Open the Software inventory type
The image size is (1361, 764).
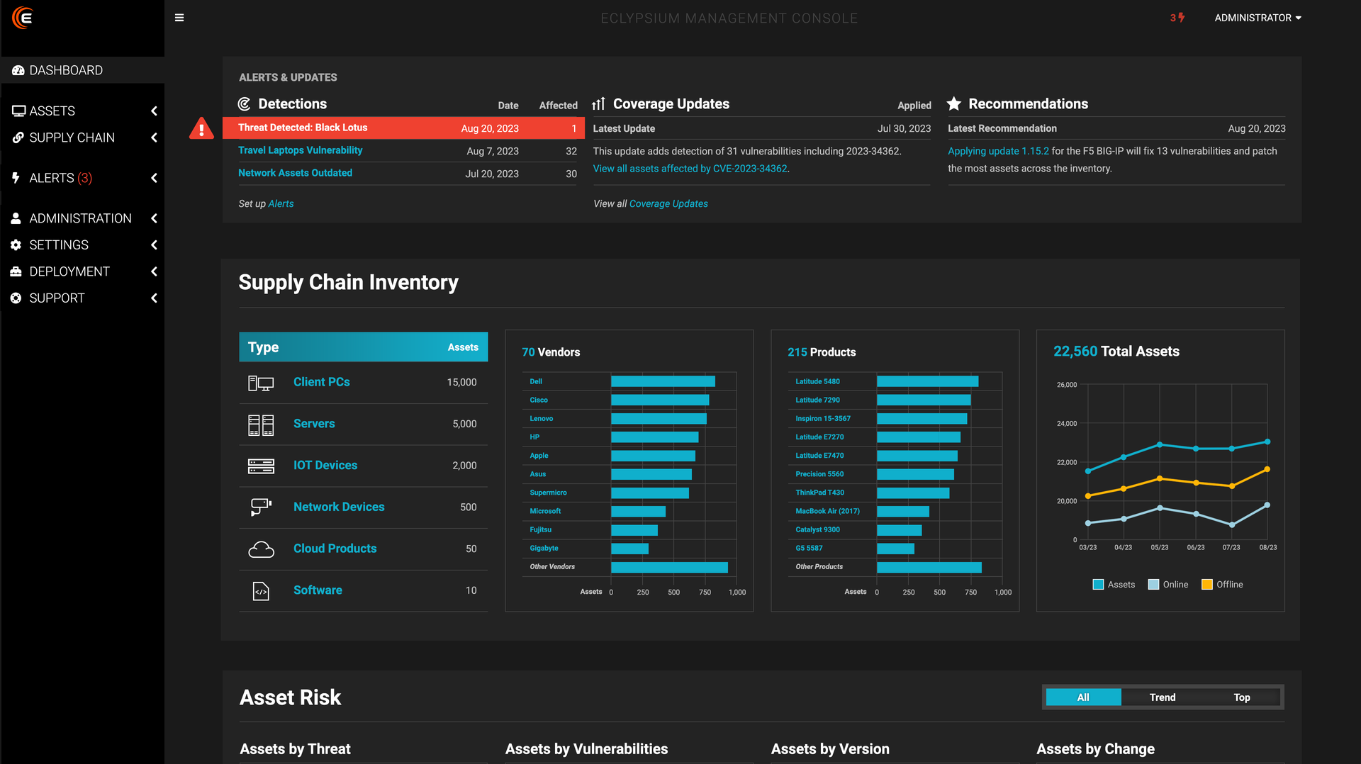318,590
